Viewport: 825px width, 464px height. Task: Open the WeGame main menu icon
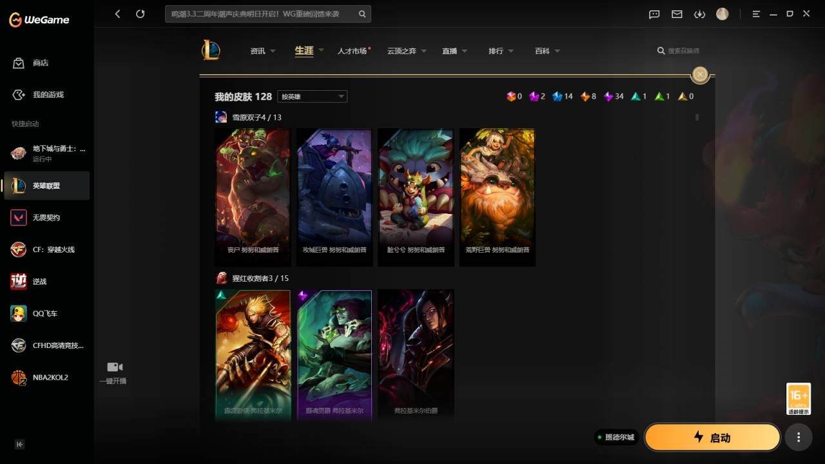(757, 14)
